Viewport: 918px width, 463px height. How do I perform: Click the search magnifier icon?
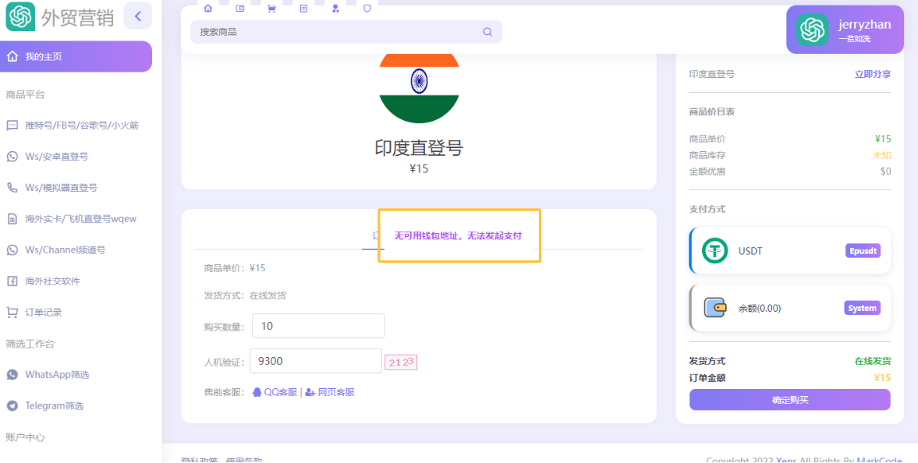487,32
